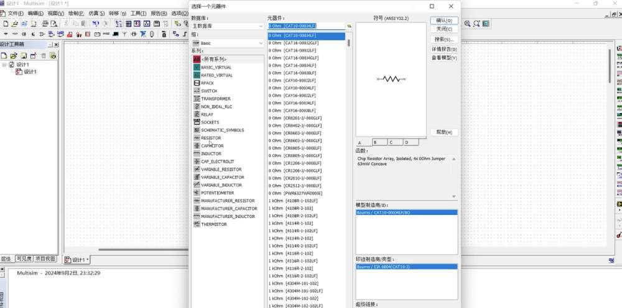The width and height of the screenshot is (622, 308).
Task: Click the 搜索(S)... button
Action: [x=444, y=39]
